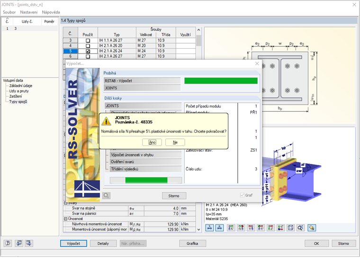The height and width of the screenshot is (270, 360).
Task: Enable the checkbox for joint row 4
Action: pyautogui.click(x=88, y=45)
